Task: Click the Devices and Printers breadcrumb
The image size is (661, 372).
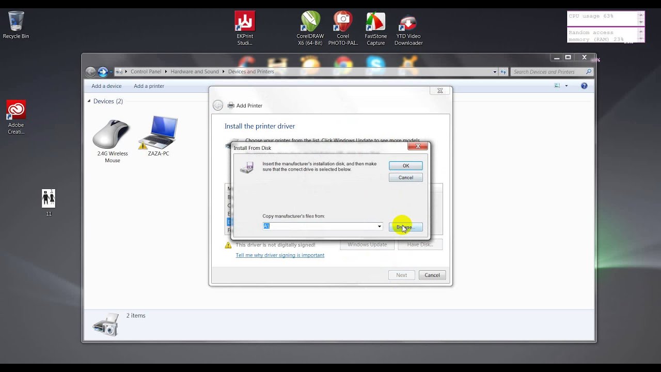Action: 251,72
